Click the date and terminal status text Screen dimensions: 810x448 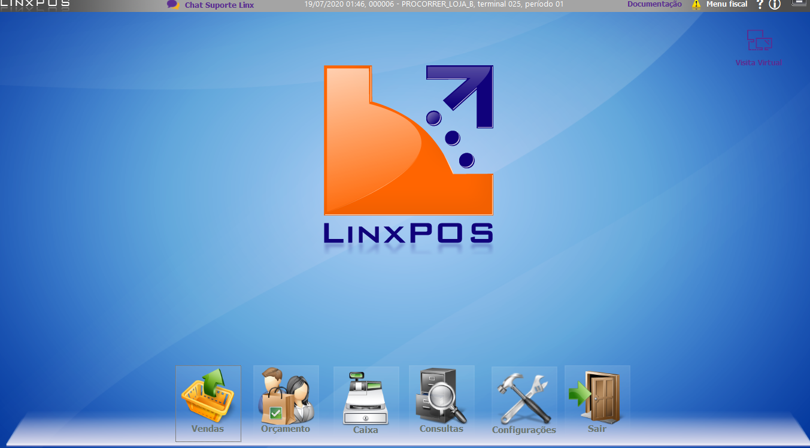[x=434, y=4]
